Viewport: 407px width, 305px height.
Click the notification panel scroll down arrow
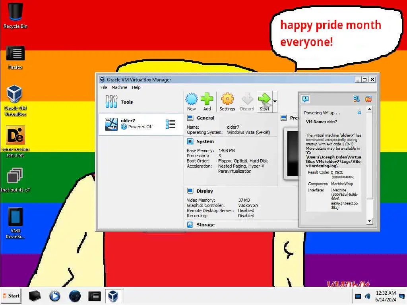pos(369,221)
